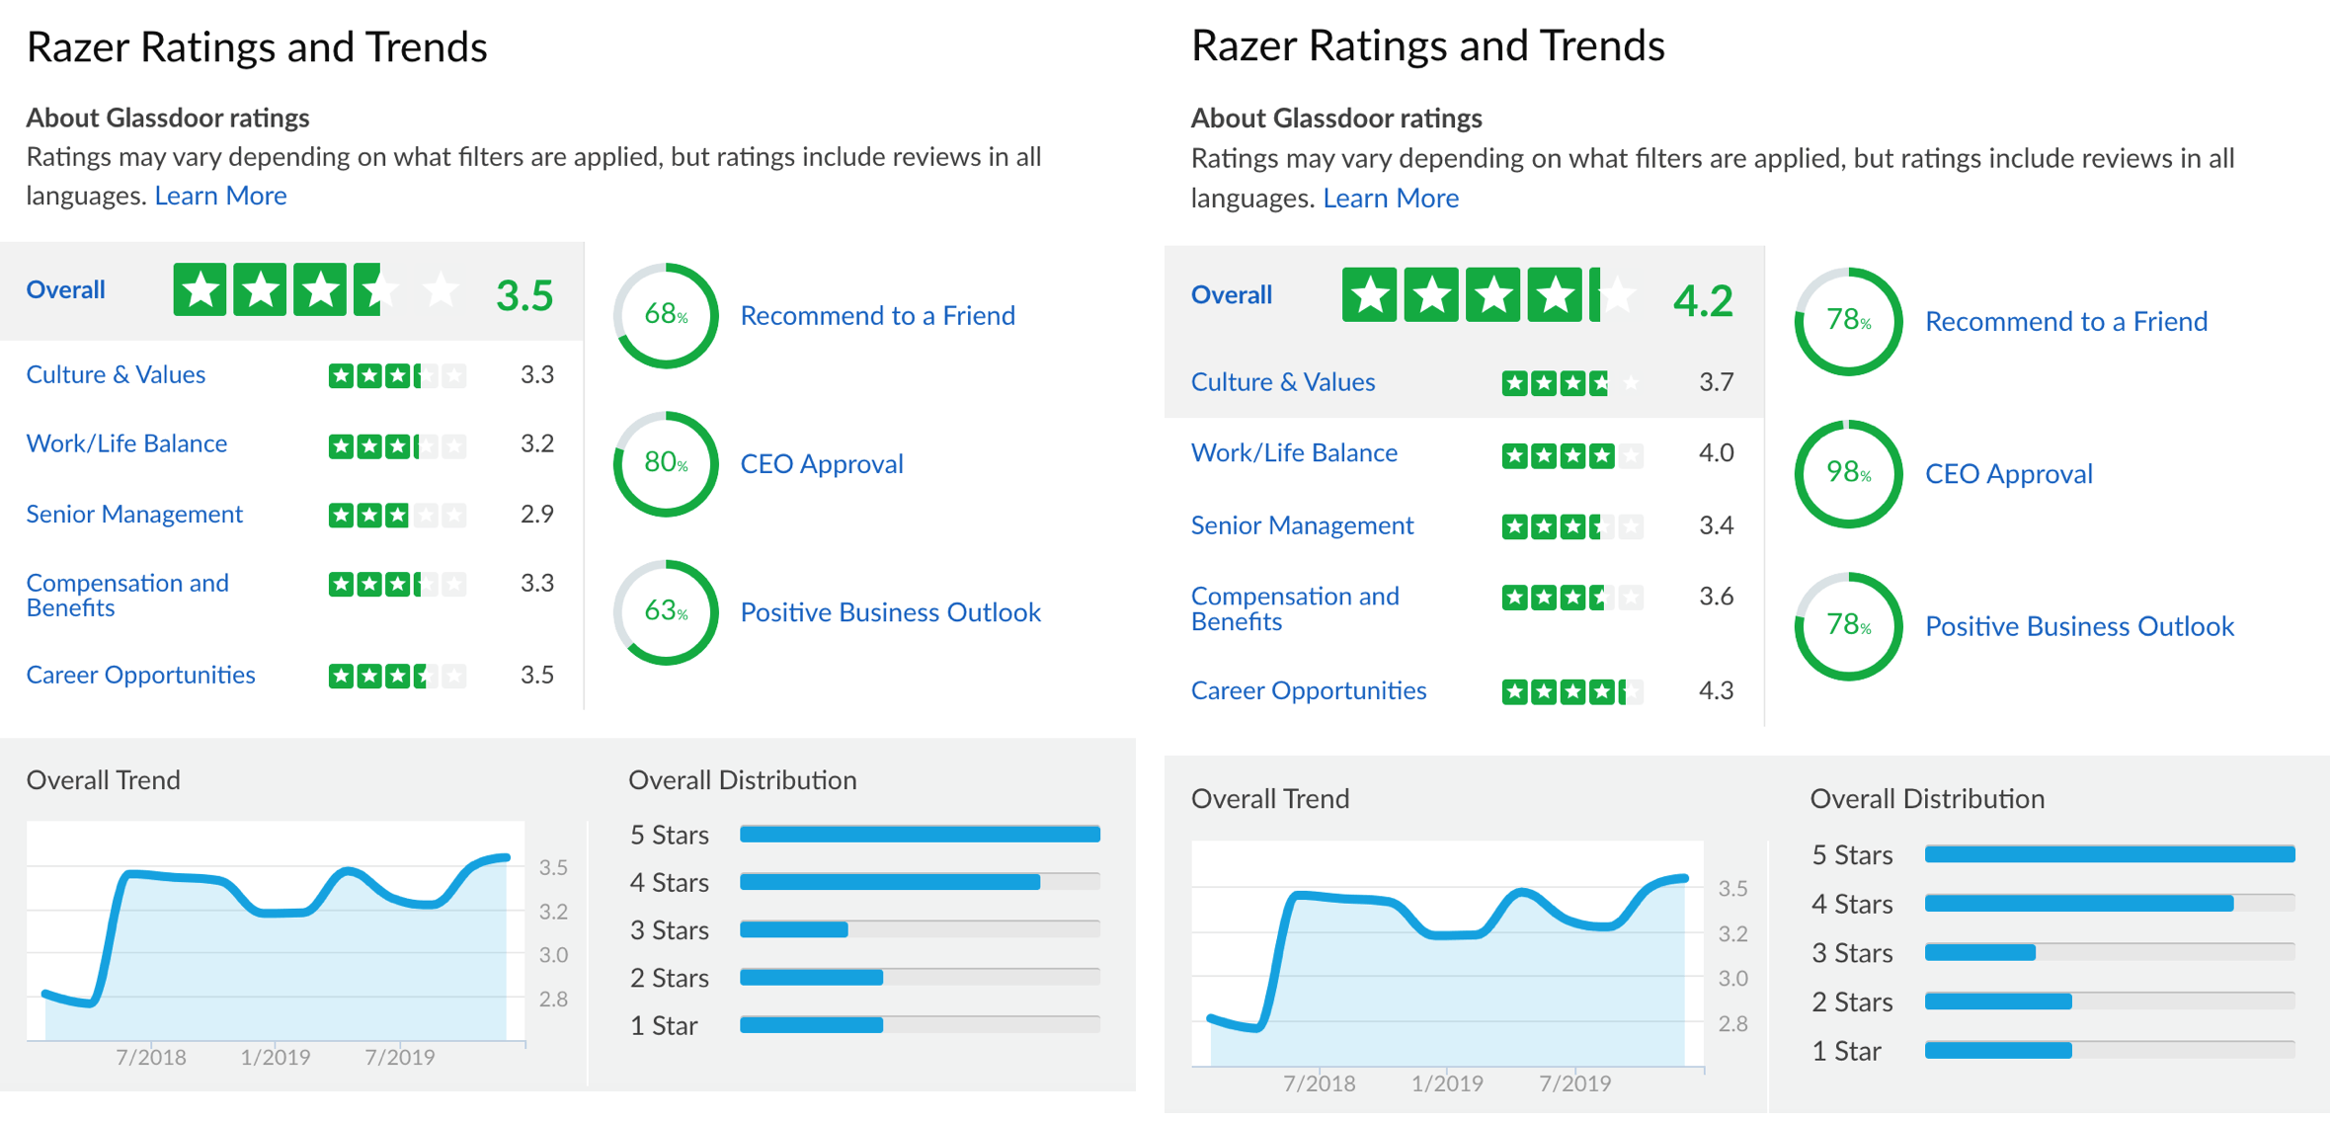Image resolution: width=2332 pixels, height=1123 pixels.
Task: Click the right Overall Trend line chart
Action: click(1448, 954)
